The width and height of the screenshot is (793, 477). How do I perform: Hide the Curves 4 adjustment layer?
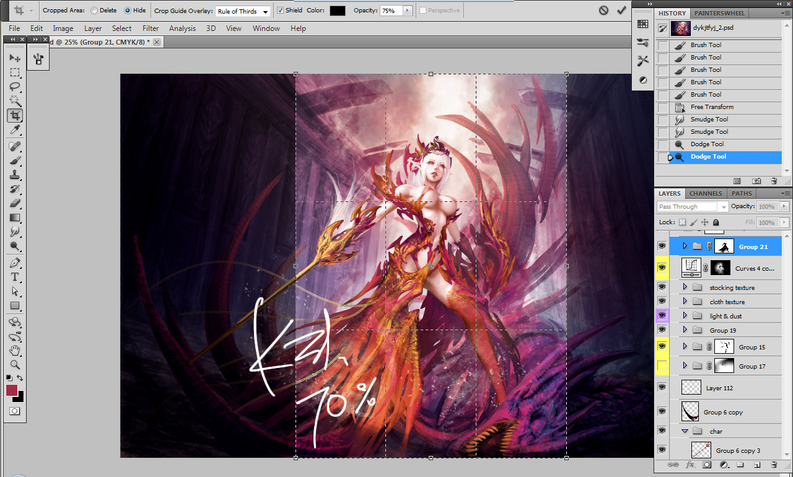click(x=662, y=268)
